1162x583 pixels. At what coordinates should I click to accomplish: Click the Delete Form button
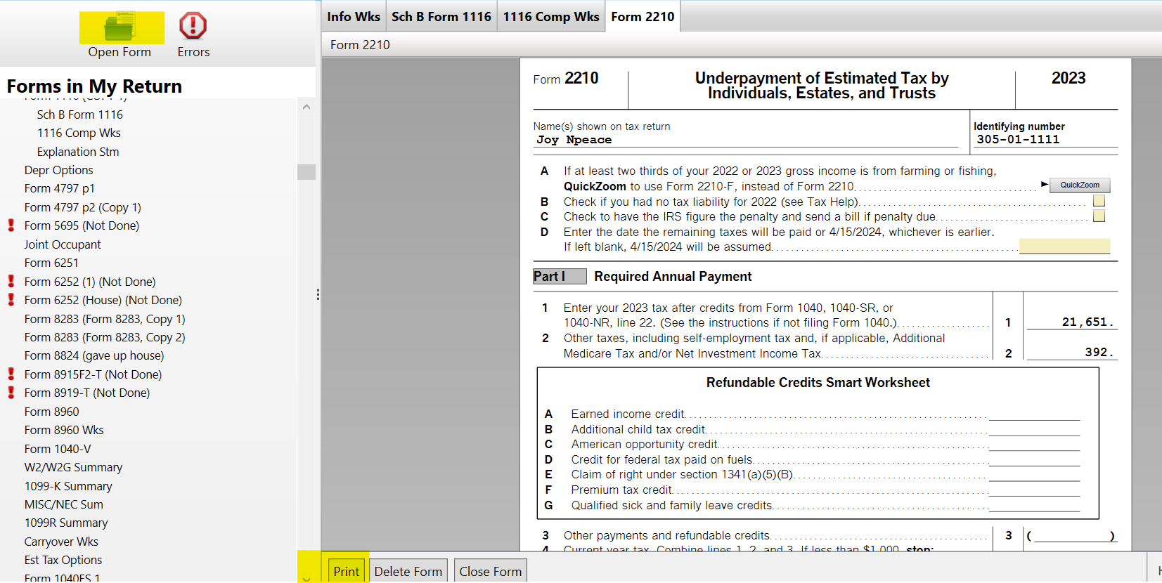coord(408,571)
